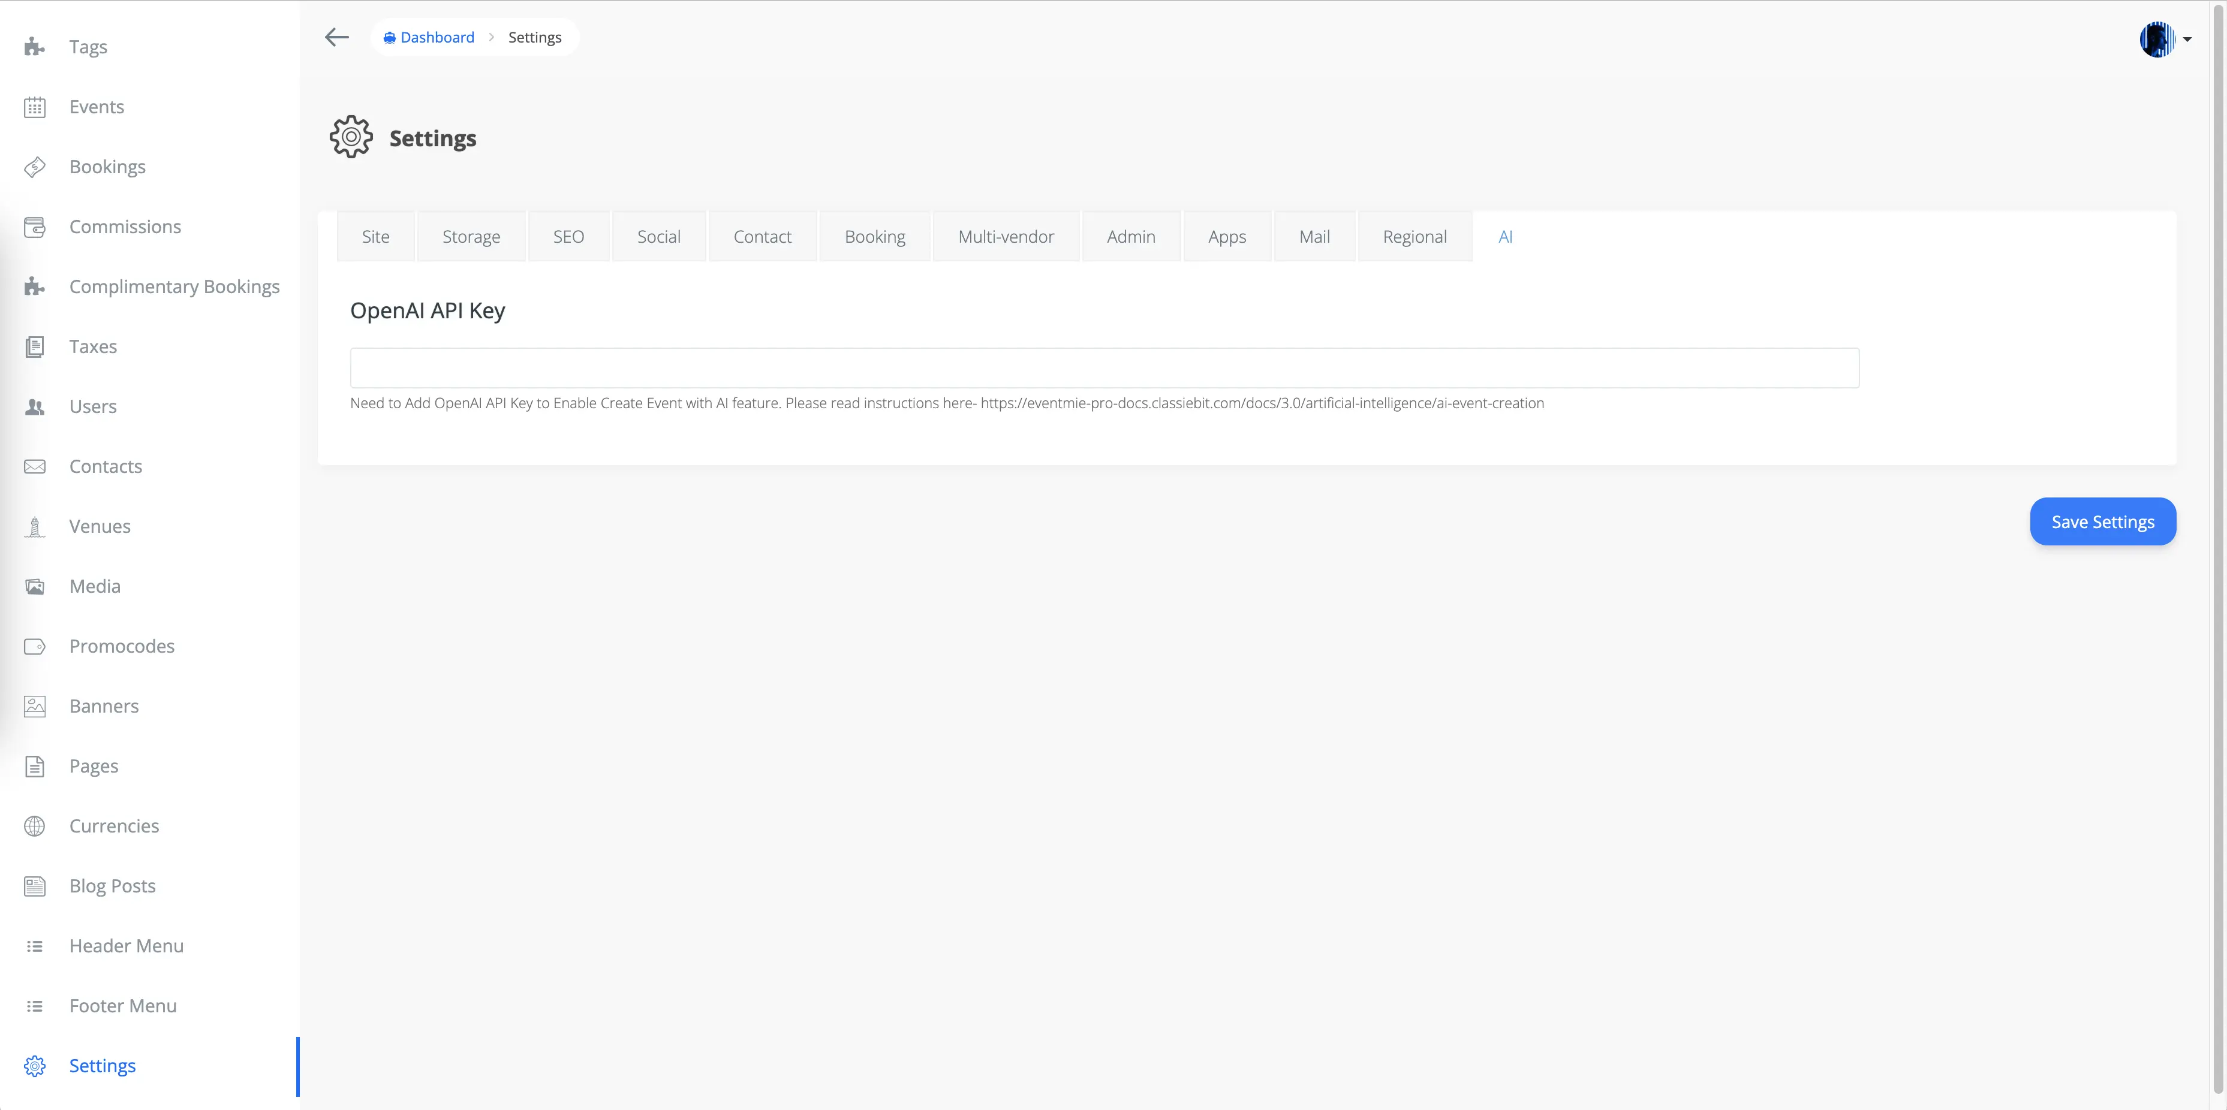This screenshot has width=2227, height=1110.
Task: Open Venues in sidebar
Action: pyautogui.click(x=100, y=527)
